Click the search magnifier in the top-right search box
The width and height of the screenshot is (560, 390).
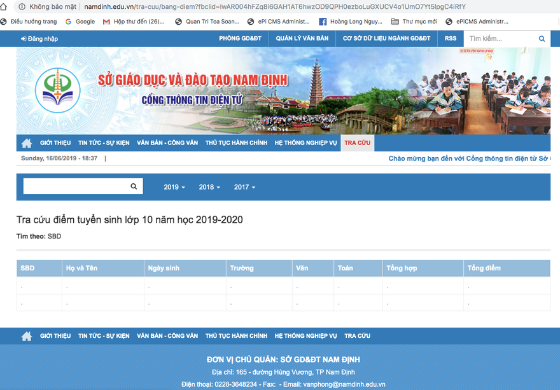click(x=542, y=38)
